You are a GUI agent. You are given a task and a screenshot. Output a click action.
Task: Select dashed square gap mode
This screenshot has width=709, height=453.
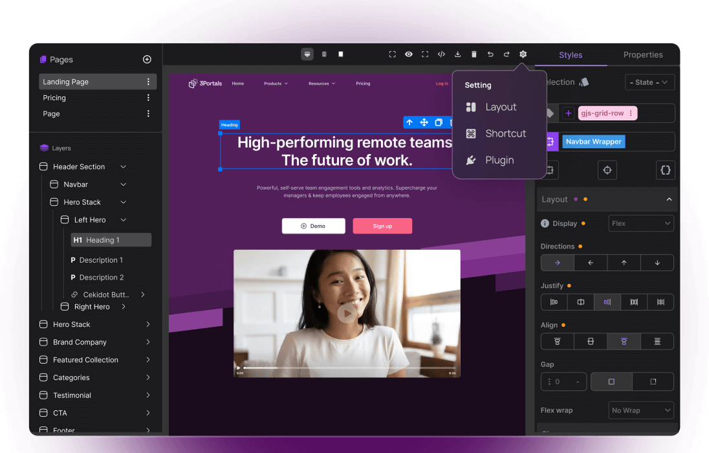tap(653, 382)
